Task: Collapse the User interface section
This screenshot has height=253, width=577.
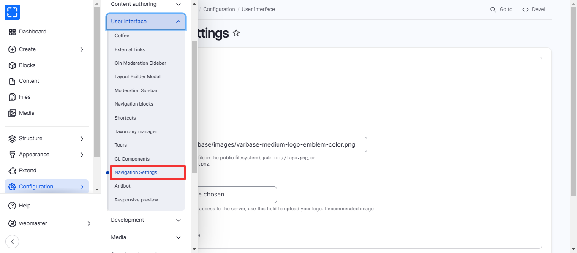Action: [178, 22]
